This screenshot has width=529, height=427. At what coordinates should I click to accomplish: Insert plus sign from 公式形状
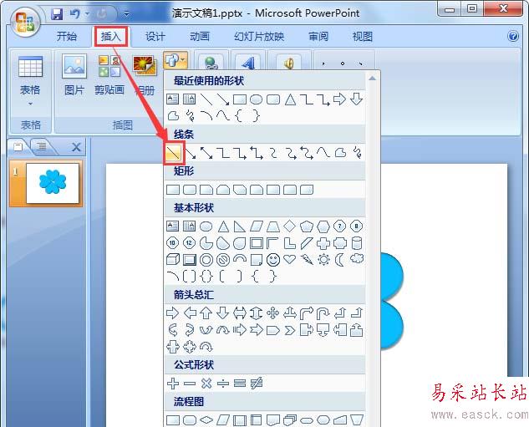[173, 384]
